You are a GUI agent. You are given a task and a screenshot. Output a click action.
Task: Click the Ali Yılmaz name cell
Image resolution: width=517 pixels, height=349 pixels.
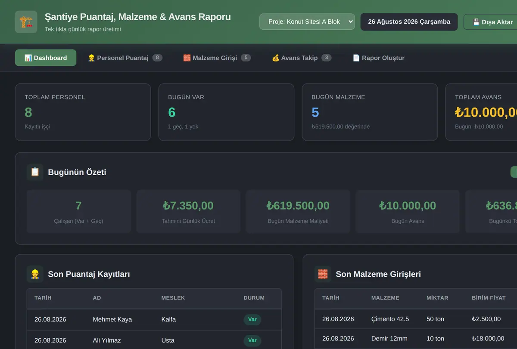point(107,340)
